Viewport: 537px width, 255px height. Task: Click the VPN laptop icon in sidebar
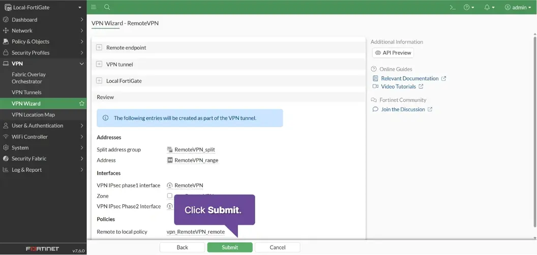coord(6,63)
